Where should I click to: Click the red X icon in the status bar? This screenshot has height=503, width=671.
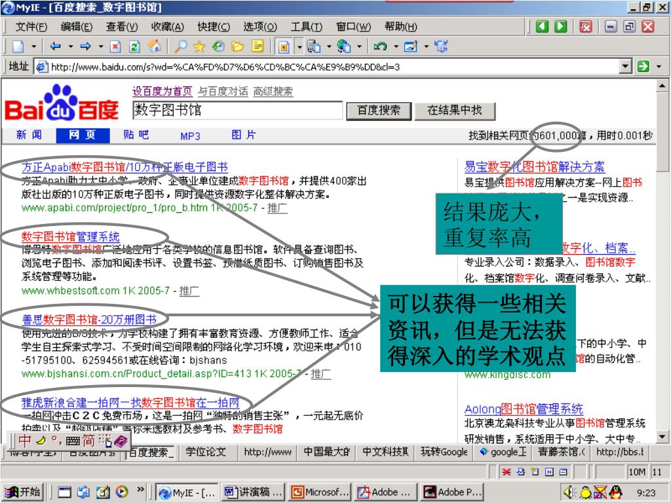tap(507, 472)
